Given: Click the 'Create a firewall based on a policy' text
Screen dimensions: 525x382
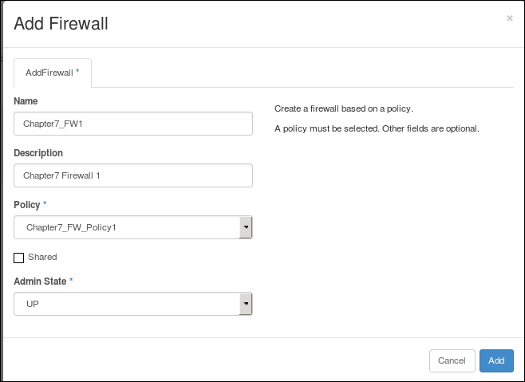Looking at the screenshot, I should pyautogui.click(x=344, y=108).
